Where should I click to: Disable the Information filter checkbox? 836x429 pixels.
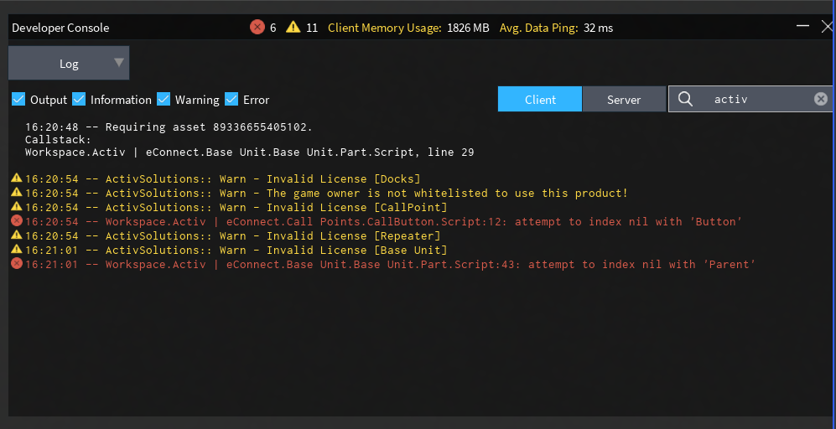coord(79,100)
